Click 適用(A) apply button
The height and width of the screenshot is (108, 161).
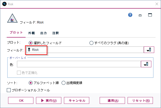(x=112, y=100)
